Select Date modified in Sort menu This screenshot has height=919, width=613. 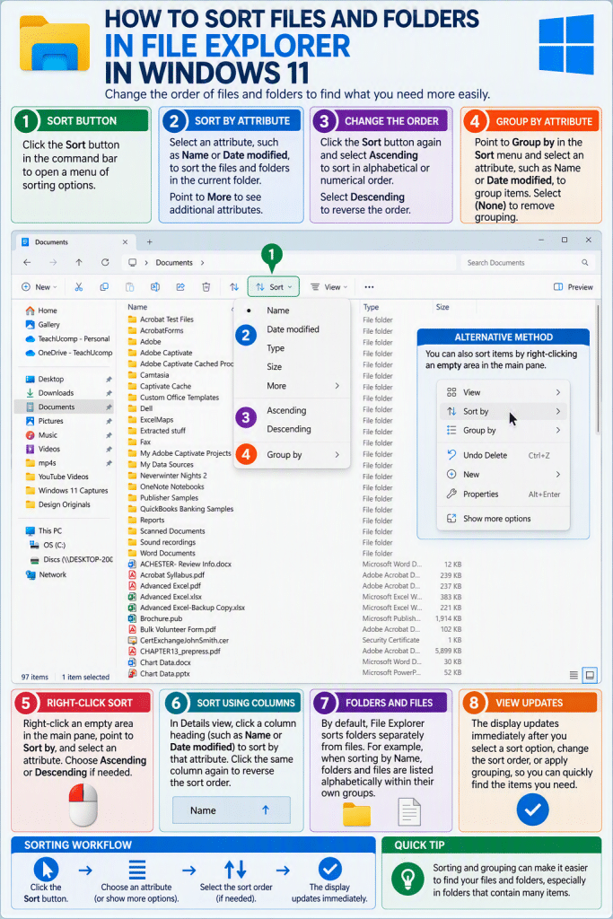pos(292,329)
